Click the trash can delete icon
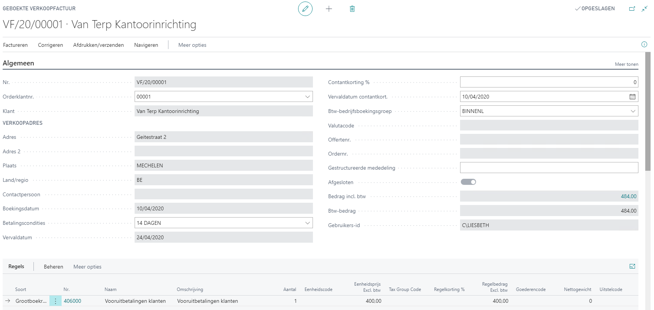This screenshot has width=654, height=310. point(352,9)
